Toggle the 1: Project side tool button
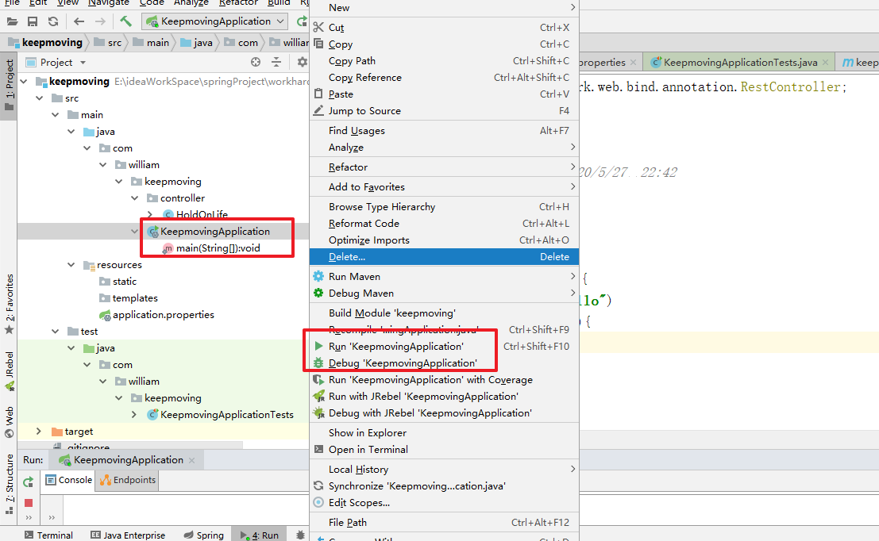The height and width of the screenshot is (541, 879). pos(9,85)
